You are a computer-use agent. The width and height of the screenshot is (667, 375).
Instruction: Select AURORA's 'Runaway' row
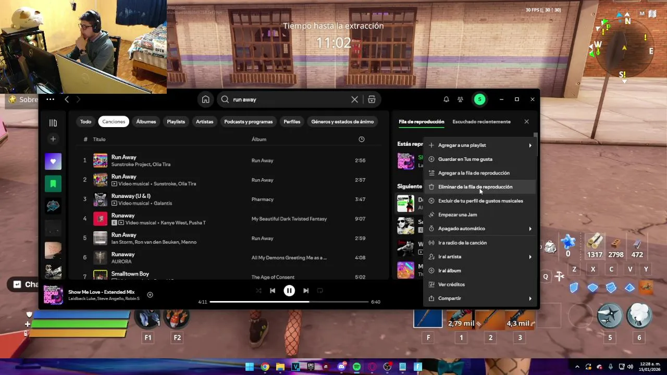(x=229, y=258)
